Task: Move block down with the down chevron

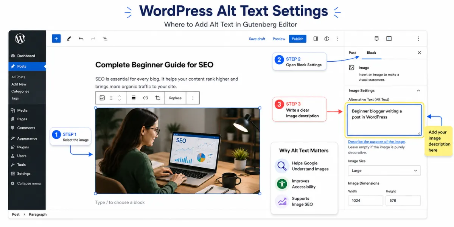Action: coord(120,100)
